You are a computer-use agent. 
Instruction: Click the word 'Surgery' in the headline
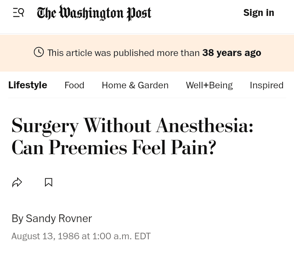point(45,126)
